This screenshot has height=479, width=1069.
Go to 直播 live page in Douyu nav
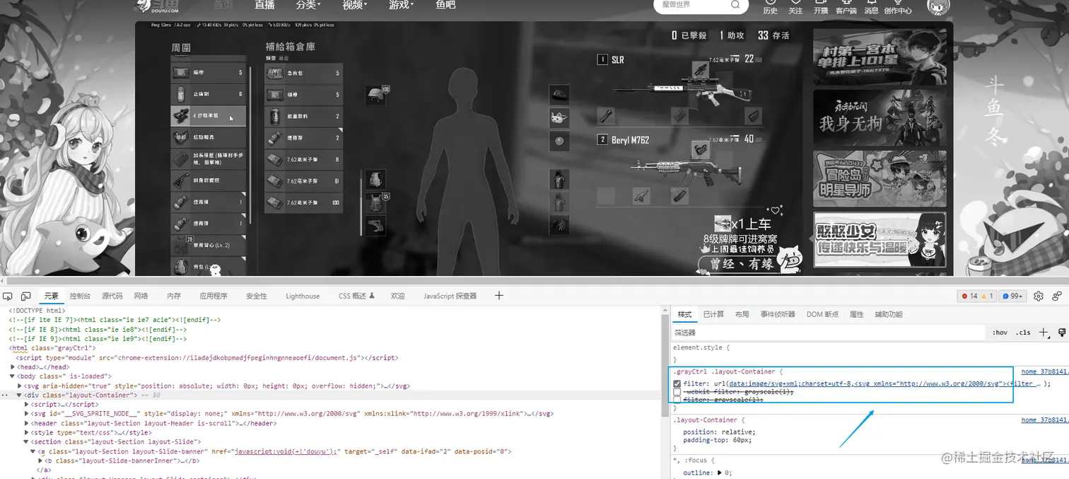pos(265,5)
